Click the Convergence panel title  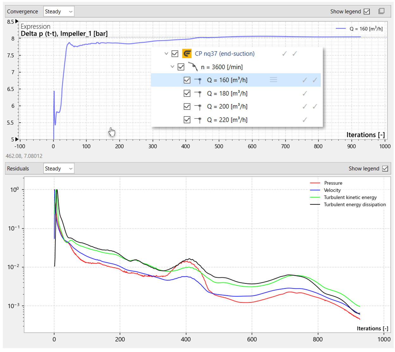(22, 11)
